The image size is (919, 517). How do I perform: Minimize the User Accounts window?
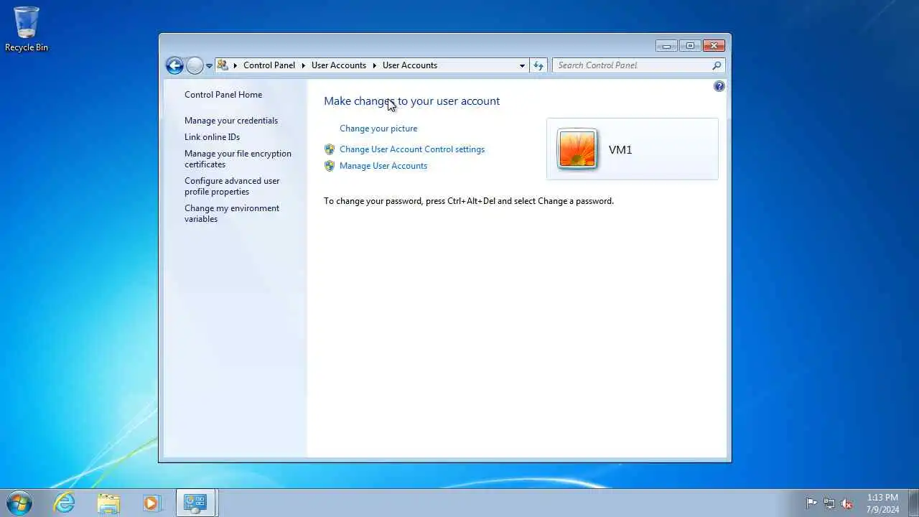tap(667, 46)
